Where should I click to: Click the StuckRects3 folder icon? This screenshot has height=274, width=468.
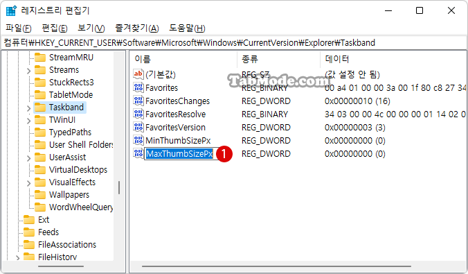pos(40,83)
